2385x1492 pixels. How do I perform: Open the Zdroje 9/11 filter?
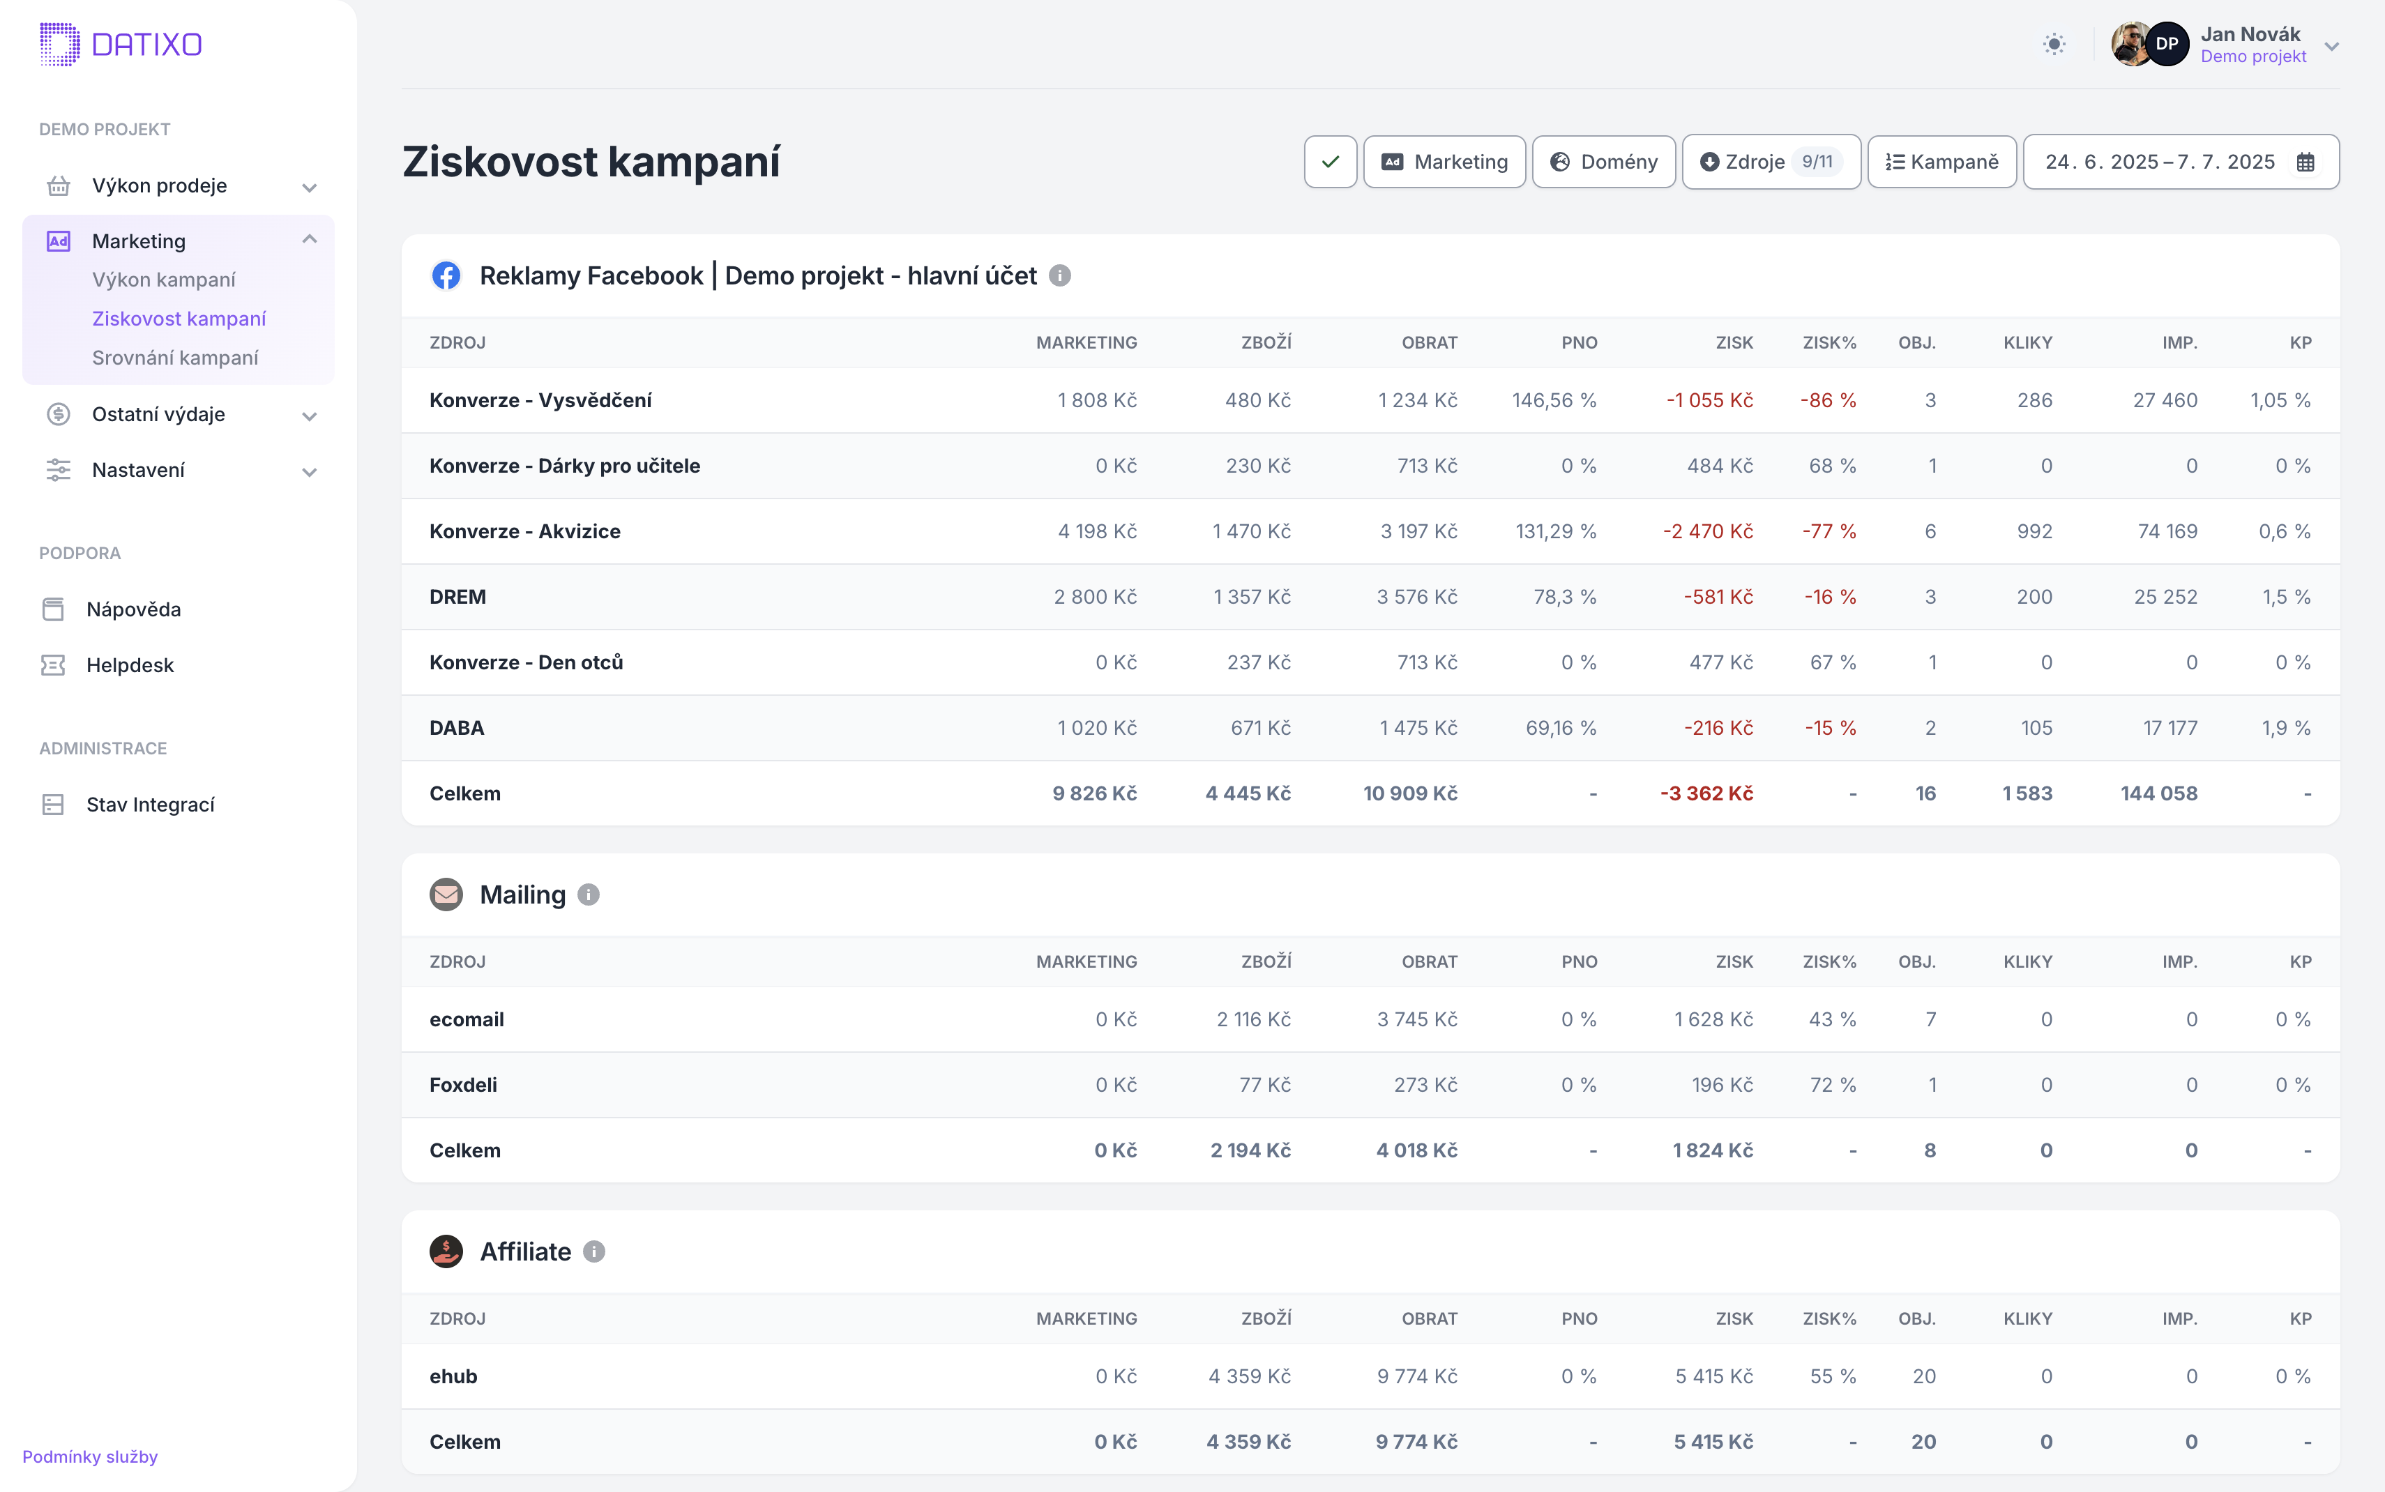1770,162
